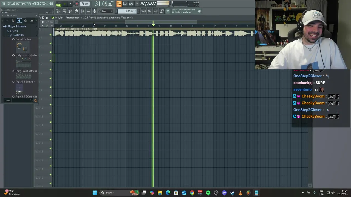Viewport: 351px width, 197px height.
Task: Click the 31:09:07 time display
Action: tap(104, 4)
